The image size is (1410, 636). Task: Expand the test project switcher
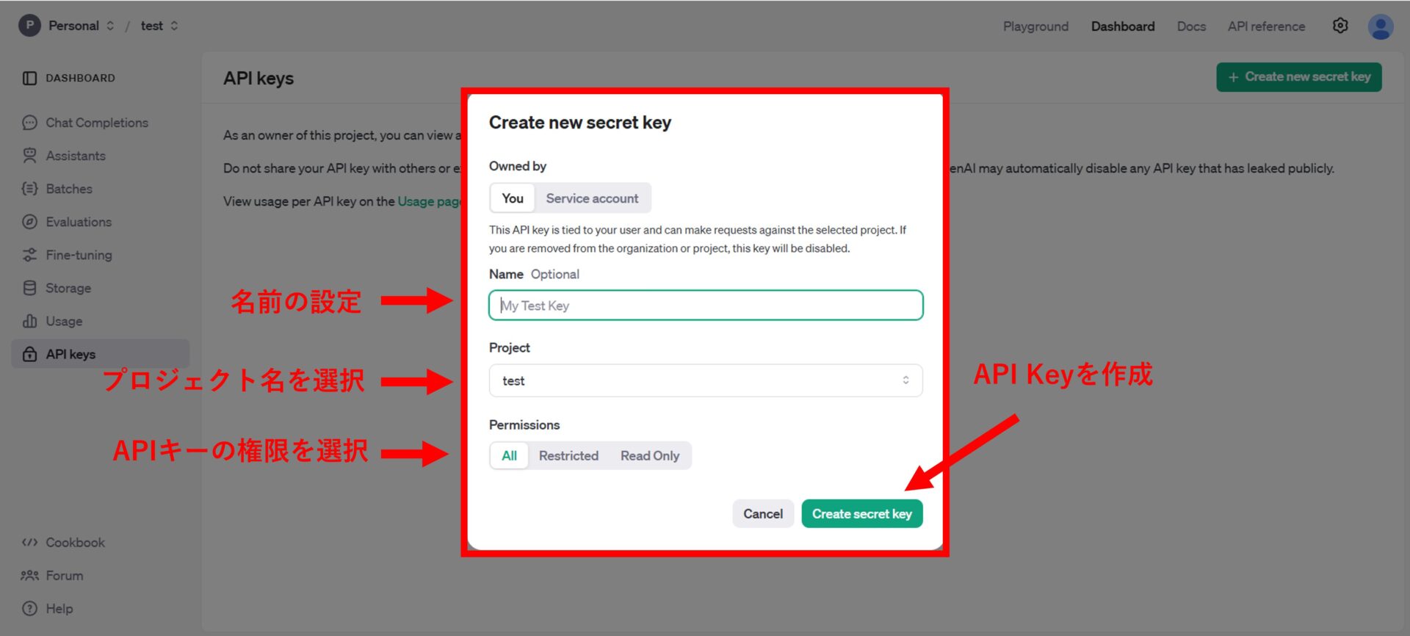tap(159, 26)
